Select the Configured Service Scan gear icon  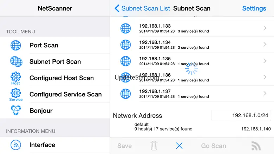point(16,94)
